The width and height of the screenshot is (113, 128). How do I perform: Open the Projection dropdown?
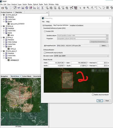click(x=107, y=39)
